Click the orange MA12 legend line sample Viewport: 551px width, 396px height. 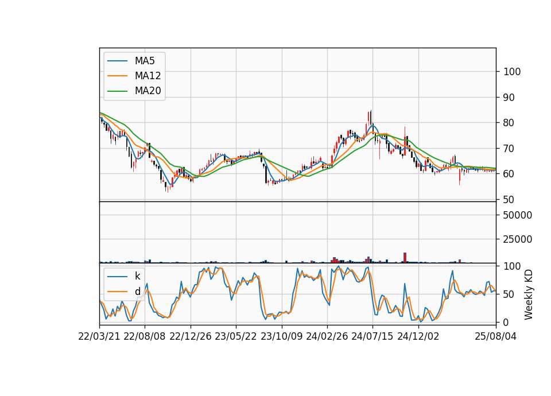click(117, 76)
